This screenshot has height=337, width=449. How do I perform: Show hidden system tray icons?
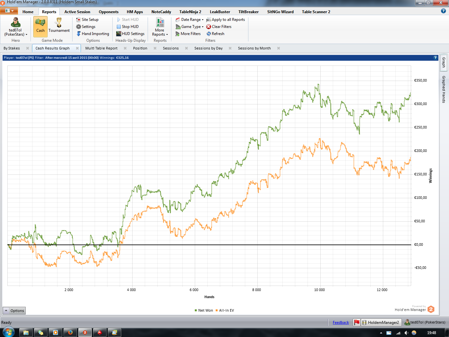[381, 333]
